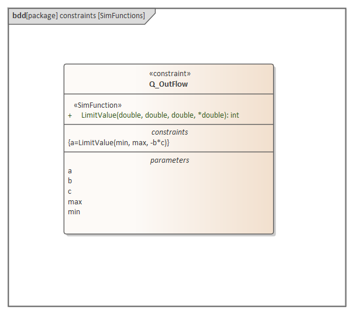Click the int return type of LimitValue
The width and height of the screenshot is (355, 315).
(235, 115)
